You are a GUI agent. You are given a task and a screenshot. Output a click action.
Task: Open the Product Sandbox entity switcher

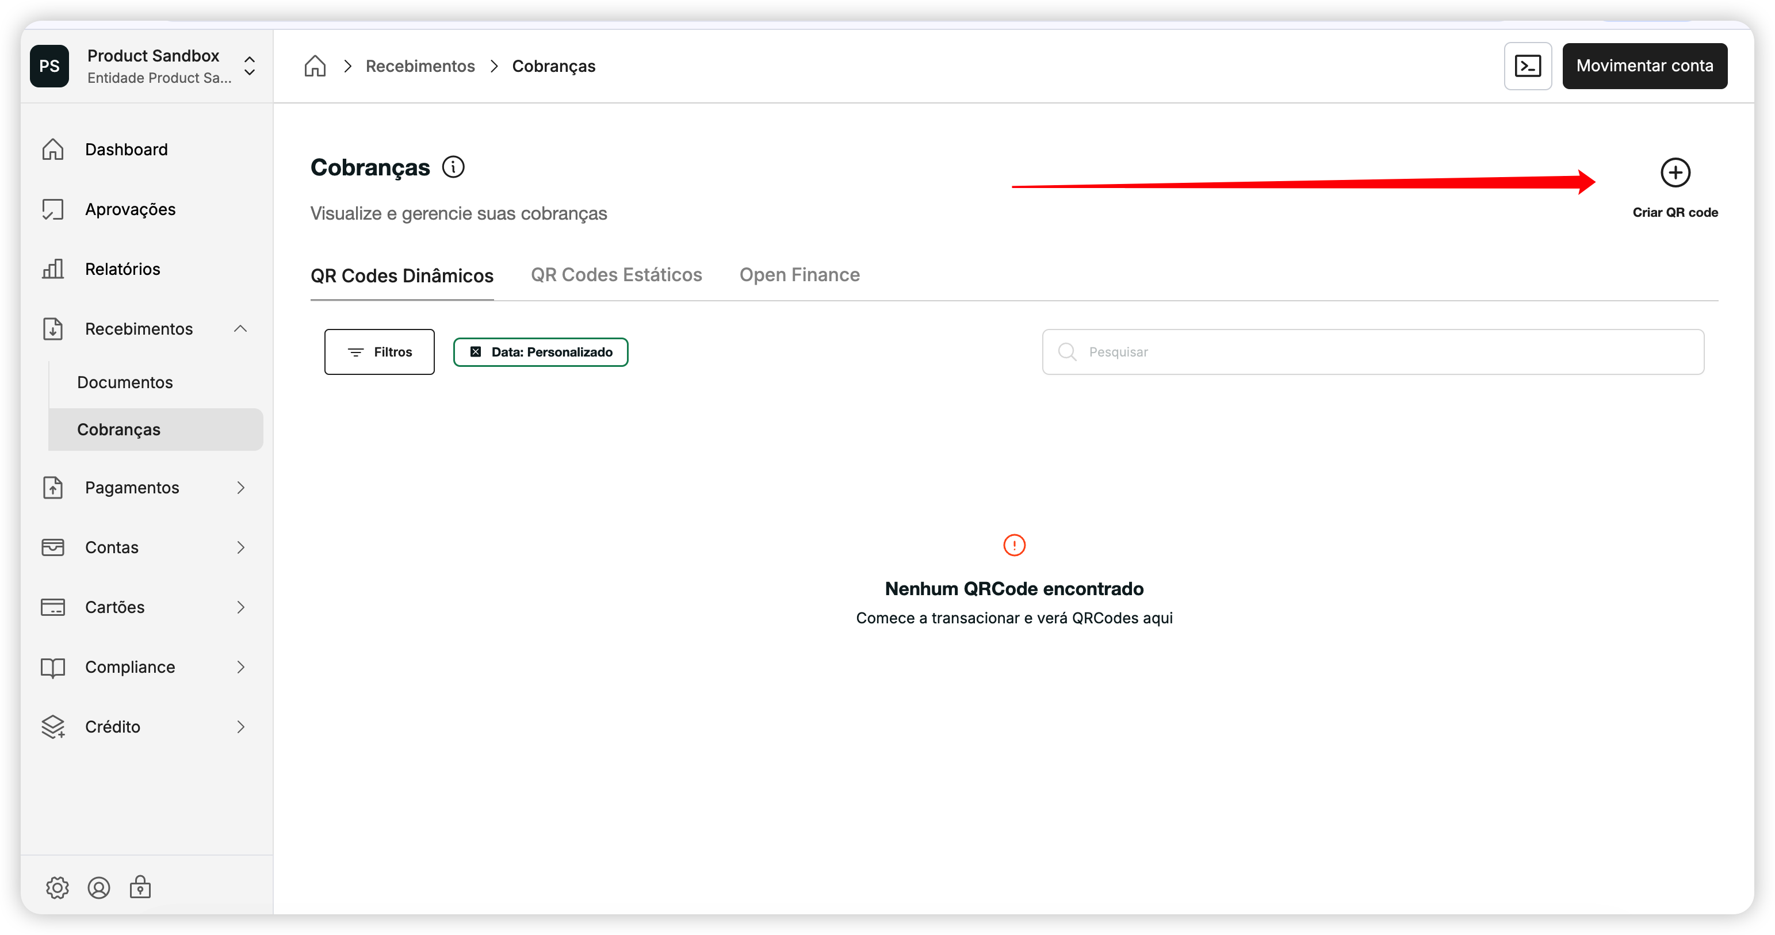tap(250, 66)
